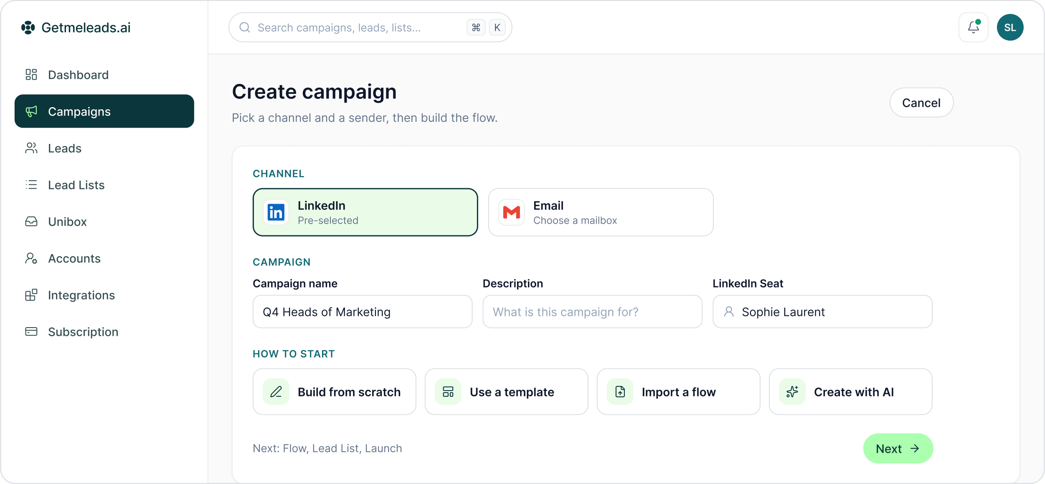The image size is (1045, 484).
Task: Click the person icon in LinkedIn Seat
Action: coord(729,312)
